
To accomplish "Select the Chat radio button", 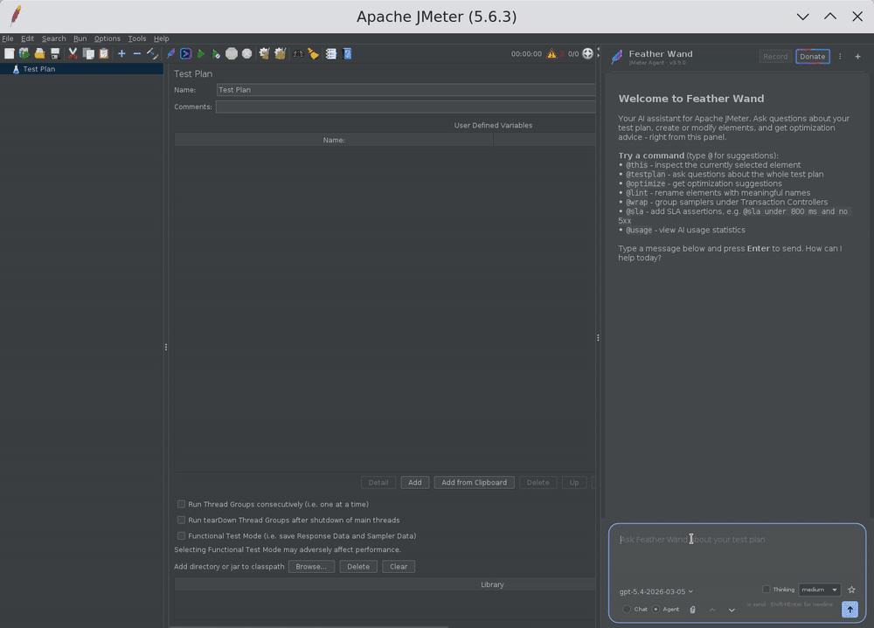I will click(x=627, y=609).
